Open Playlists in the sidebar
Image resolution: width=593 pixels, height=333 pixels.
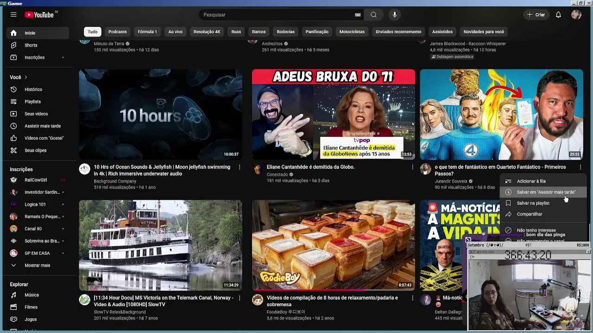pos(38,102)
